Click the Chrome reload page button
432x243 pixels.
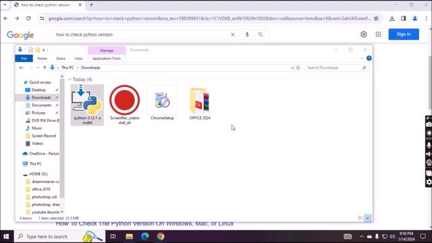point(28,18)
